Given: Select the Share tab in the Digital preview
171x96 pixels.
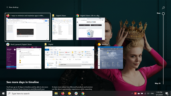Looking at the screenshot, I should (x=56, y=50).
